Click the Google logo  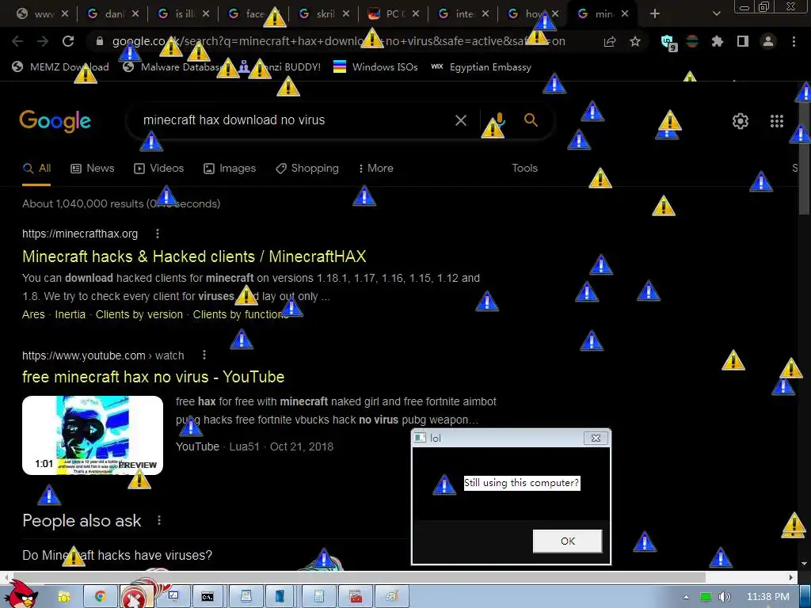pos(55,121)
